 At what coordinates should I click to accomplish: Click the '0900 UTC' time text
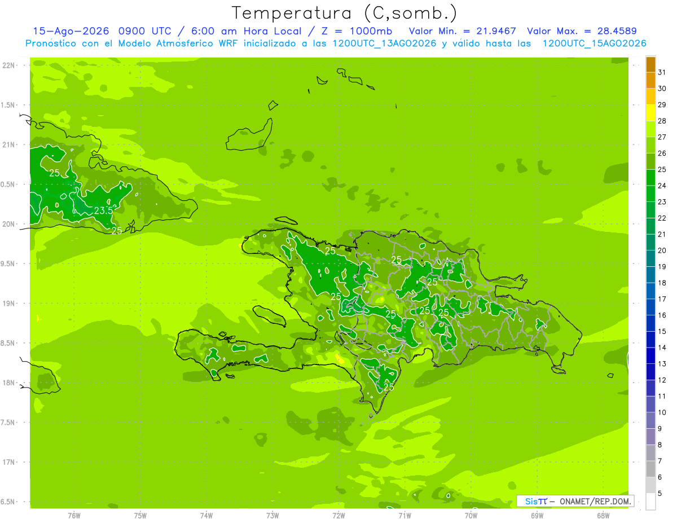(x=146, y=31)
